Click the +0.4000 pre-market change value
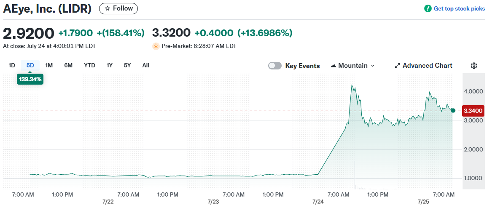 [214, 33]
